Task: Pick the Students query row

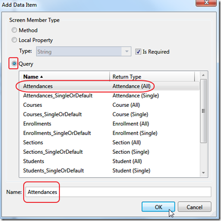Action: point(109,161)
